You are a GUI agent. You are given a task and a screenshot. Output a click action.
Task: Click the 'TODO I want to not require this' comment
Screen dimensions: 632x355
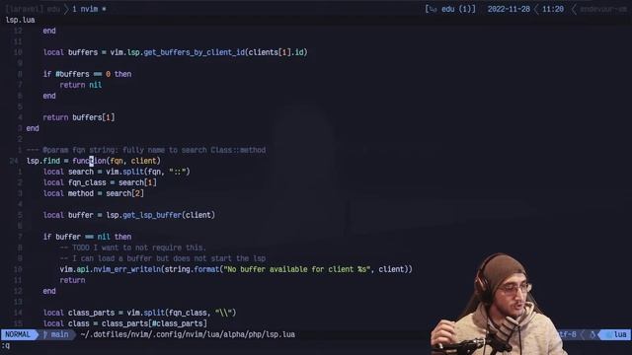(133, 248)
